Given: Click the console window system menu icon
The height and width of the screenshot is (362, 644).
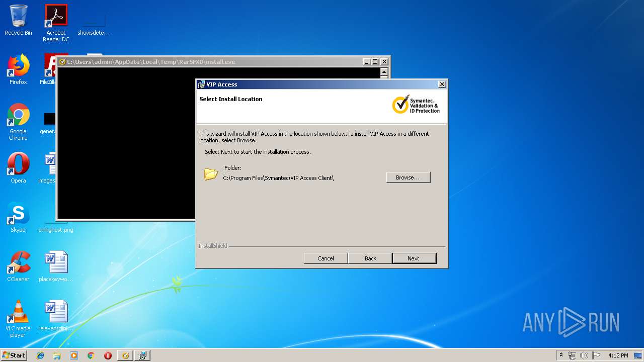Looking at the screenshot, I should pos(62,62).
